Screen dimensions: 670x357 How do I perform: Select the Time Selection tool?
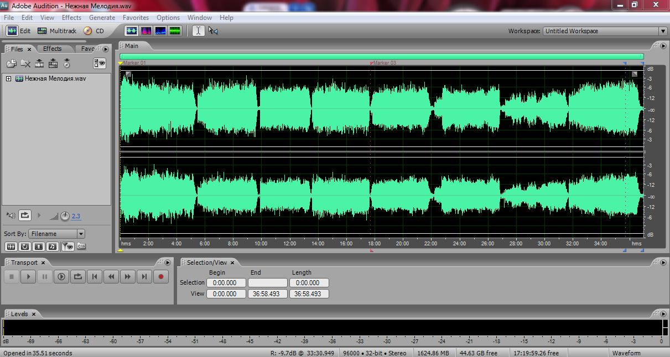[x=198, y=31]
